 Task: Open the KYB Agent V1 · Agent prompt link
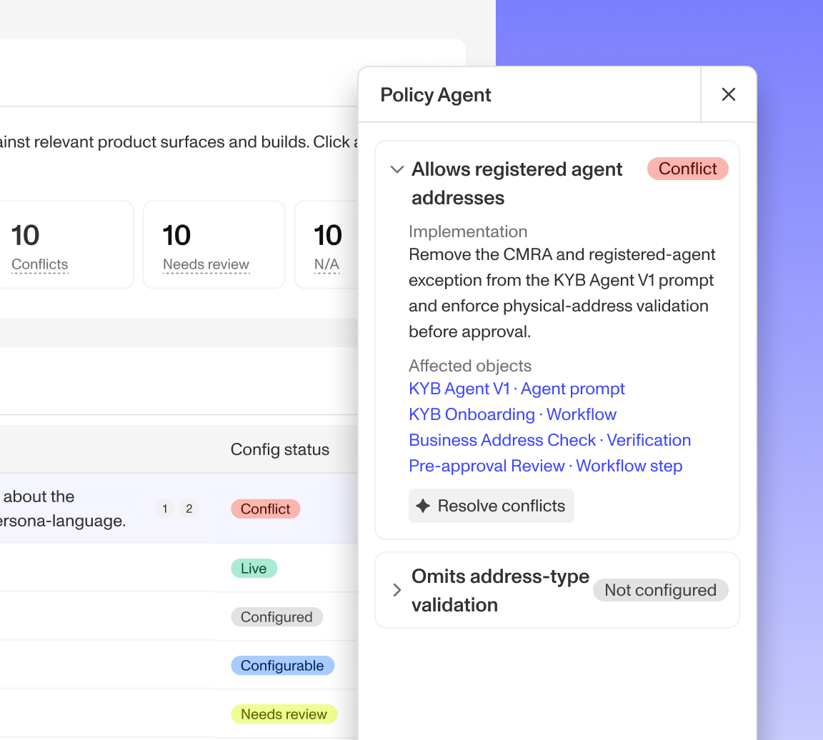point(517,389)
